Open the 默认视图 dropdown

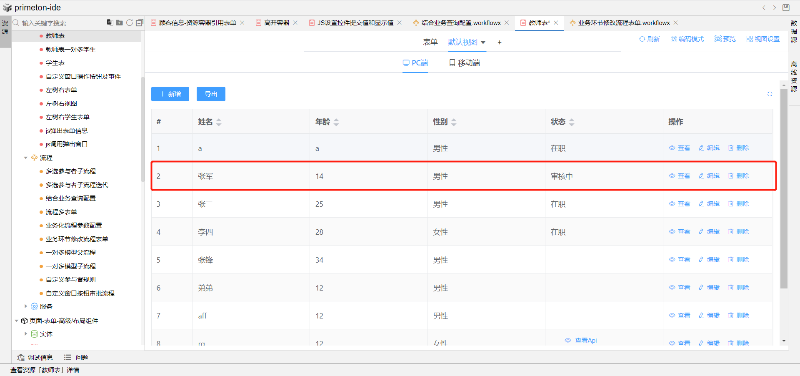click(467, 42)
